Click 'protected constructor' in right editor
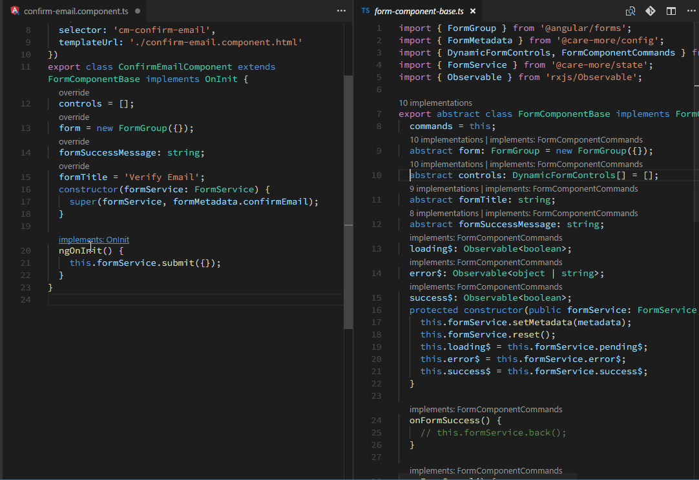The image size is (699, 480). coord(466,310)
